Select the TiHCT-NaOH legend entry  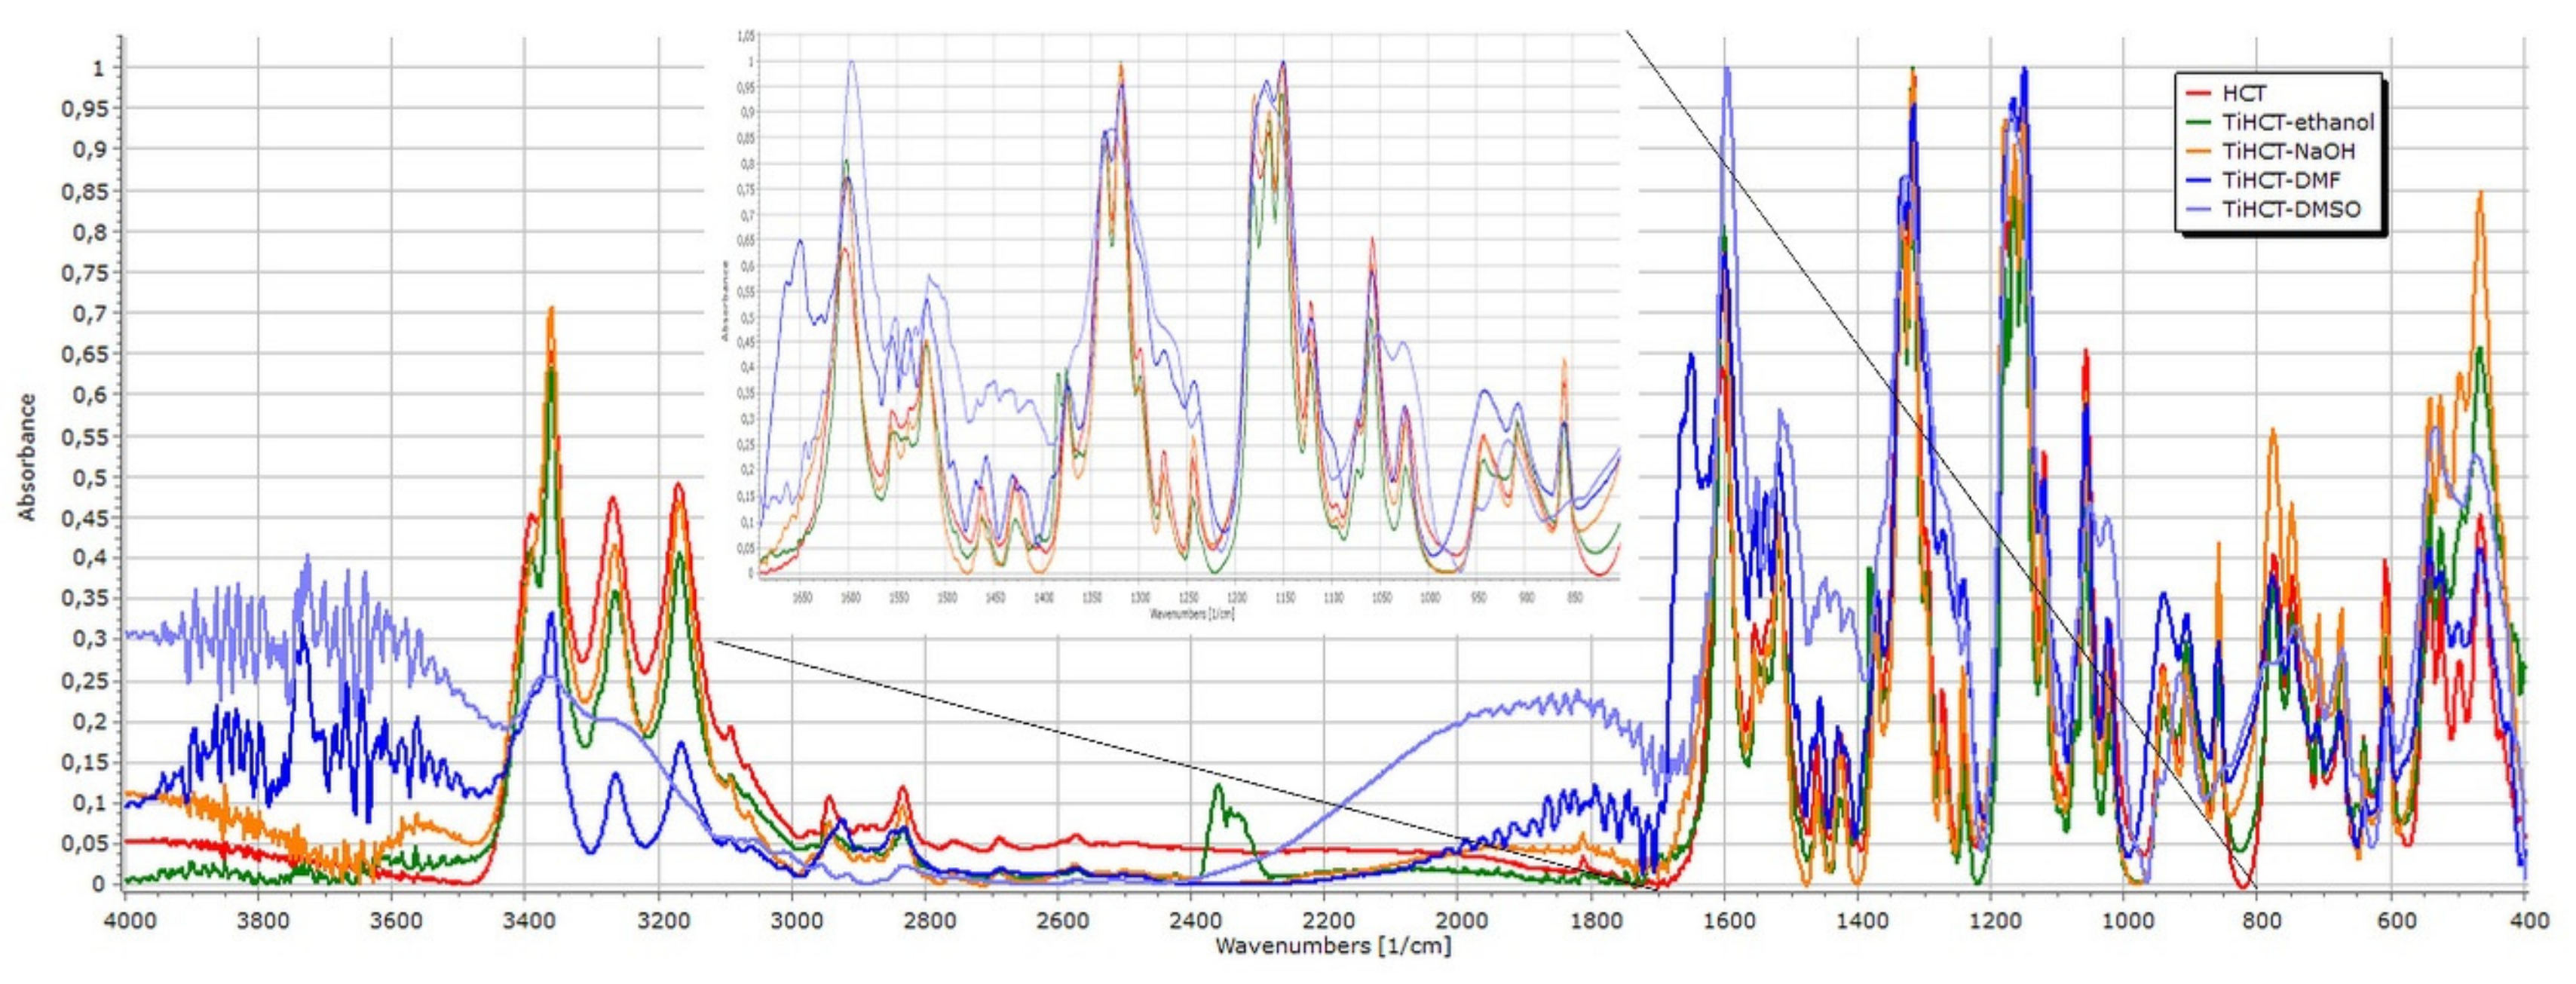tap(2270, 151)
